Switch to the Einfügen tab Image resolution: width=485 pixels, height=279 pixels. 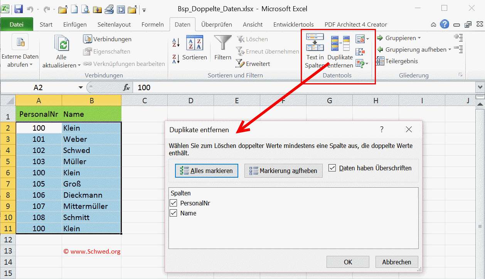point(75,24)
